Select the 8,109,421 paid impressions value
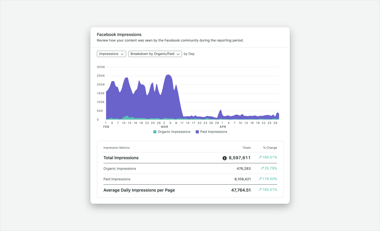 243,179
